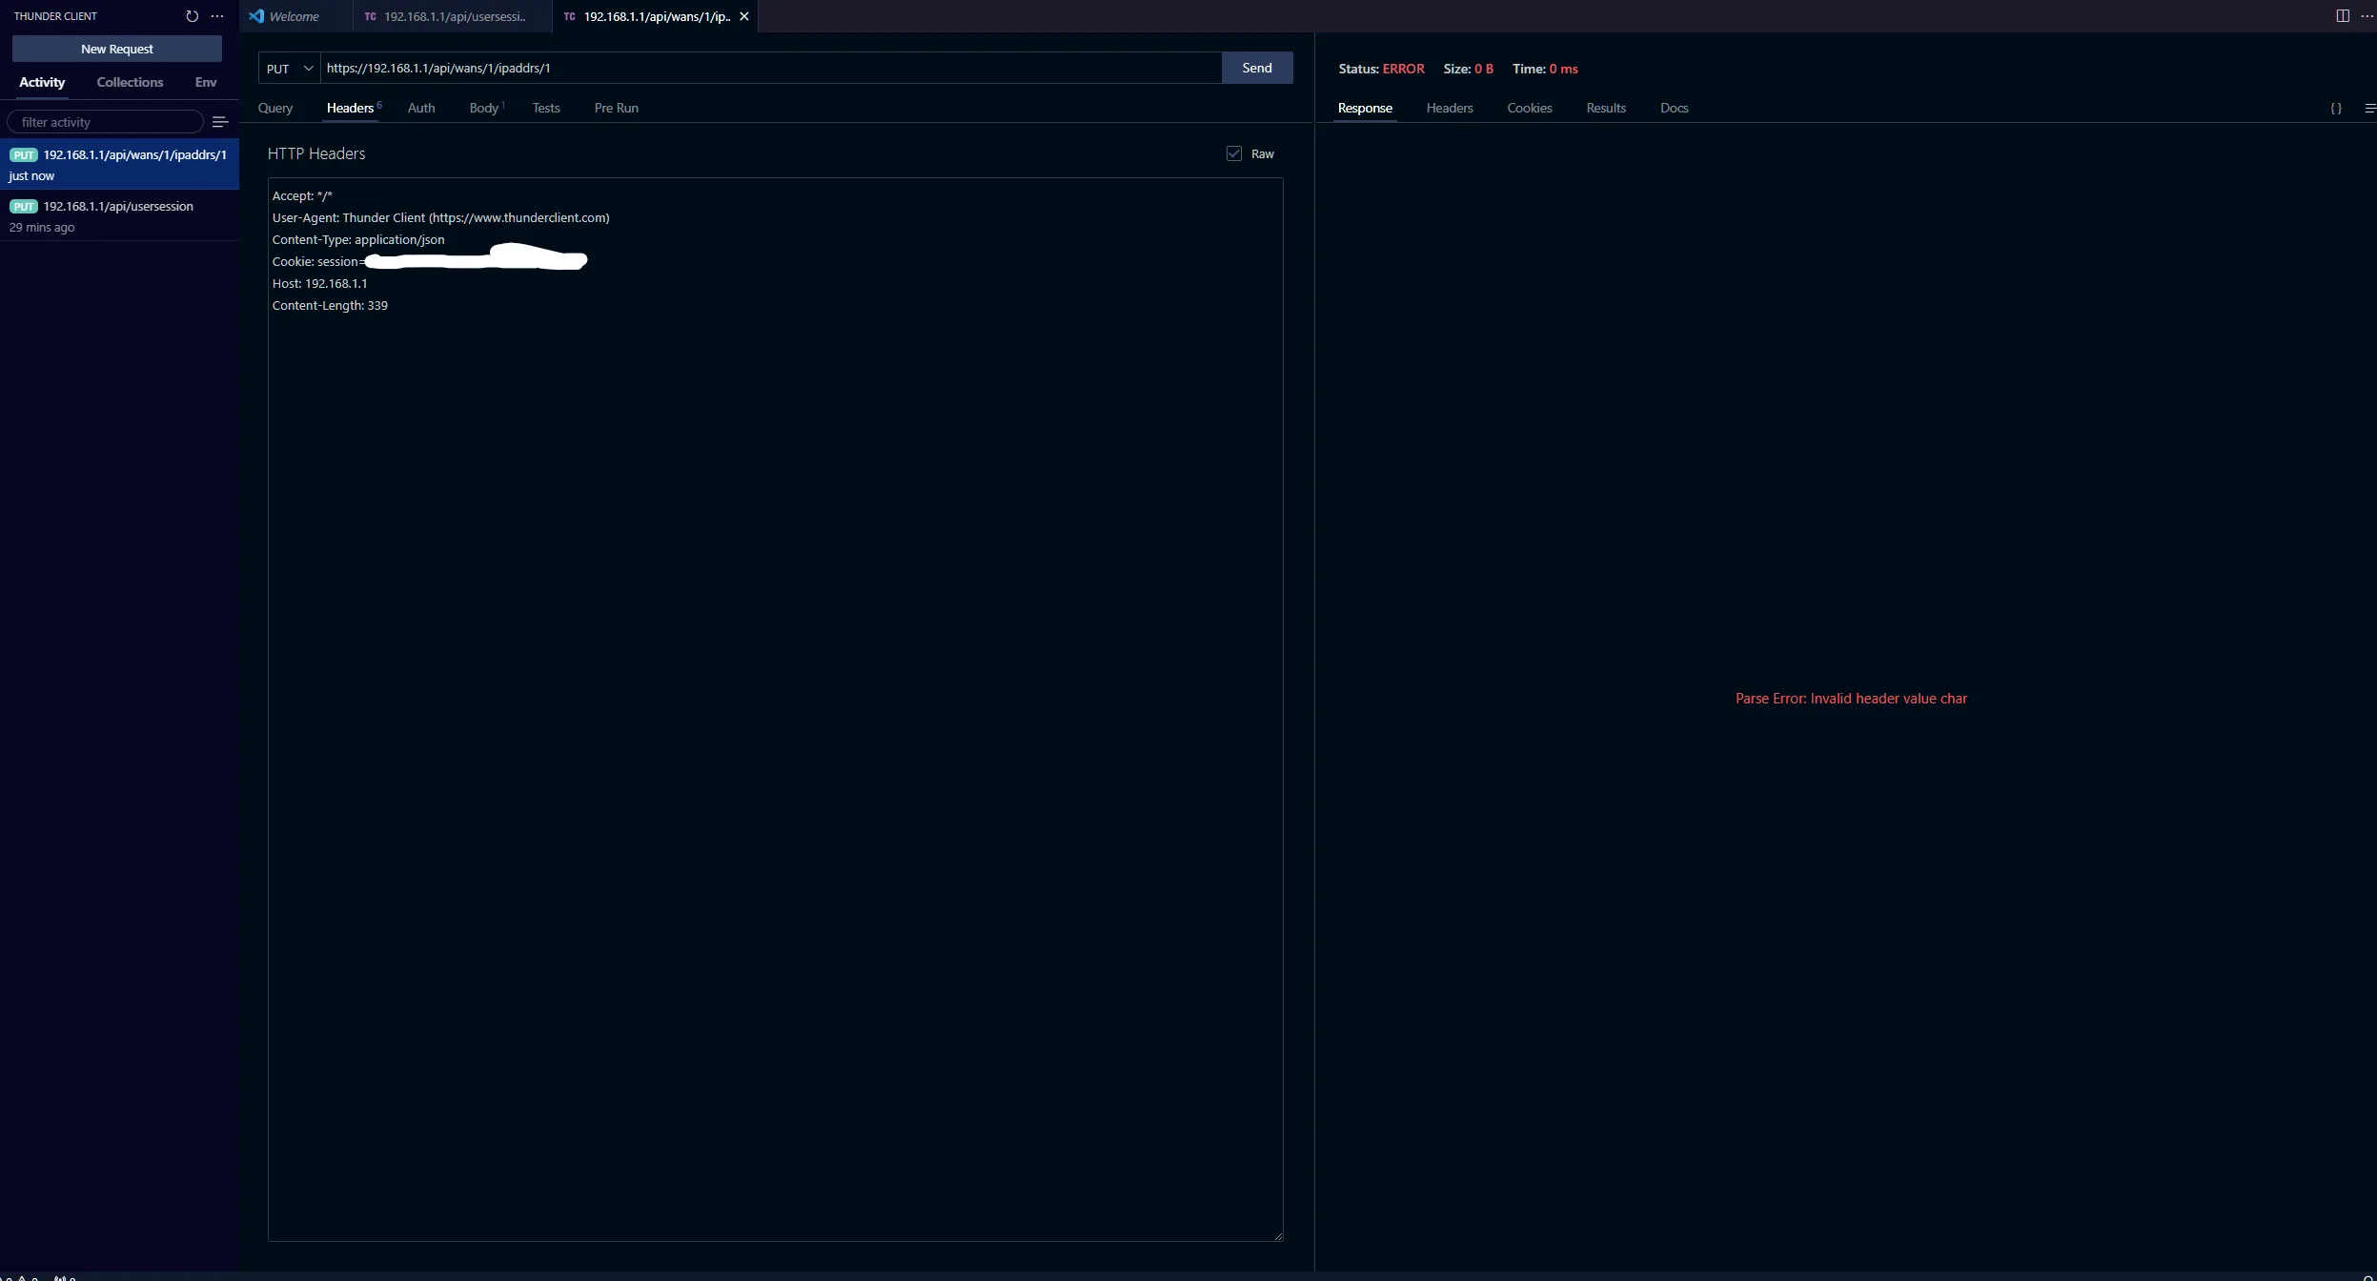Open editor more actions ellipsis at top right

pos(2367,16)
